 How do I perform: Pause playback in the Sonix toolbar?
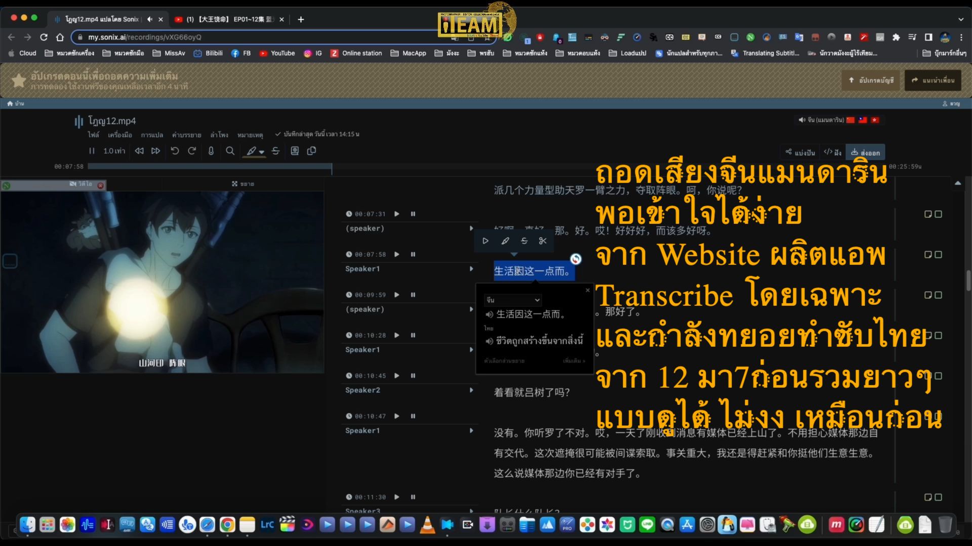92,151
